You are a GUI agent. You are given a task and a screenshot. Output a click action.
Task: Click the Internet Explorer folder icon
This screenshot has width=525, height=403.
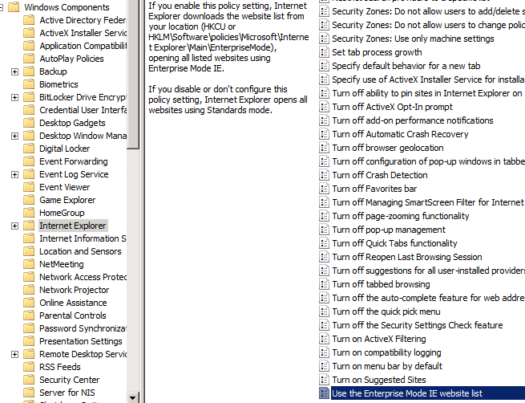29,226
